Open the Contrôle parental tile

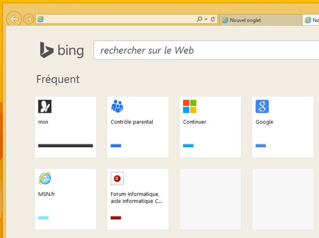[x=138, y=127]
